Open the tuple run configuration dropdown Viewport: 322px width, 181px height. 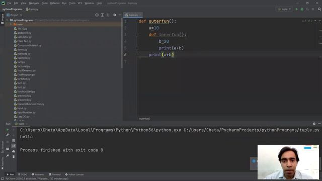coord(284,9)
